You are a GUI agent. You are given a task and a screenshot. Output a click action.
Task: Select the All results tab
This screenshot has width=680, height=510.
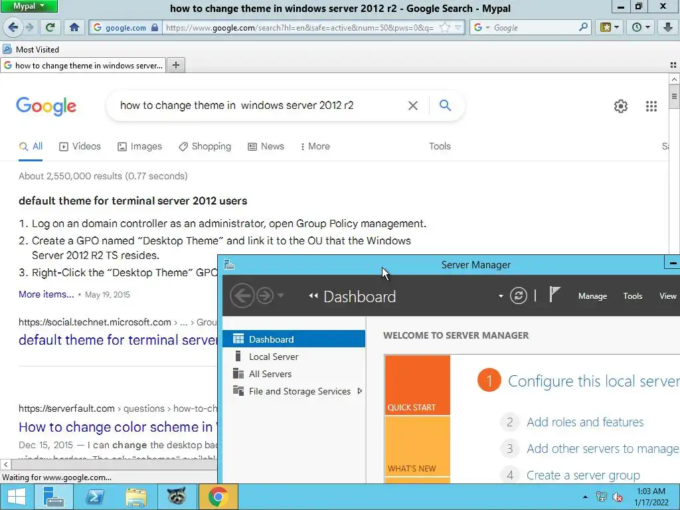31,147
